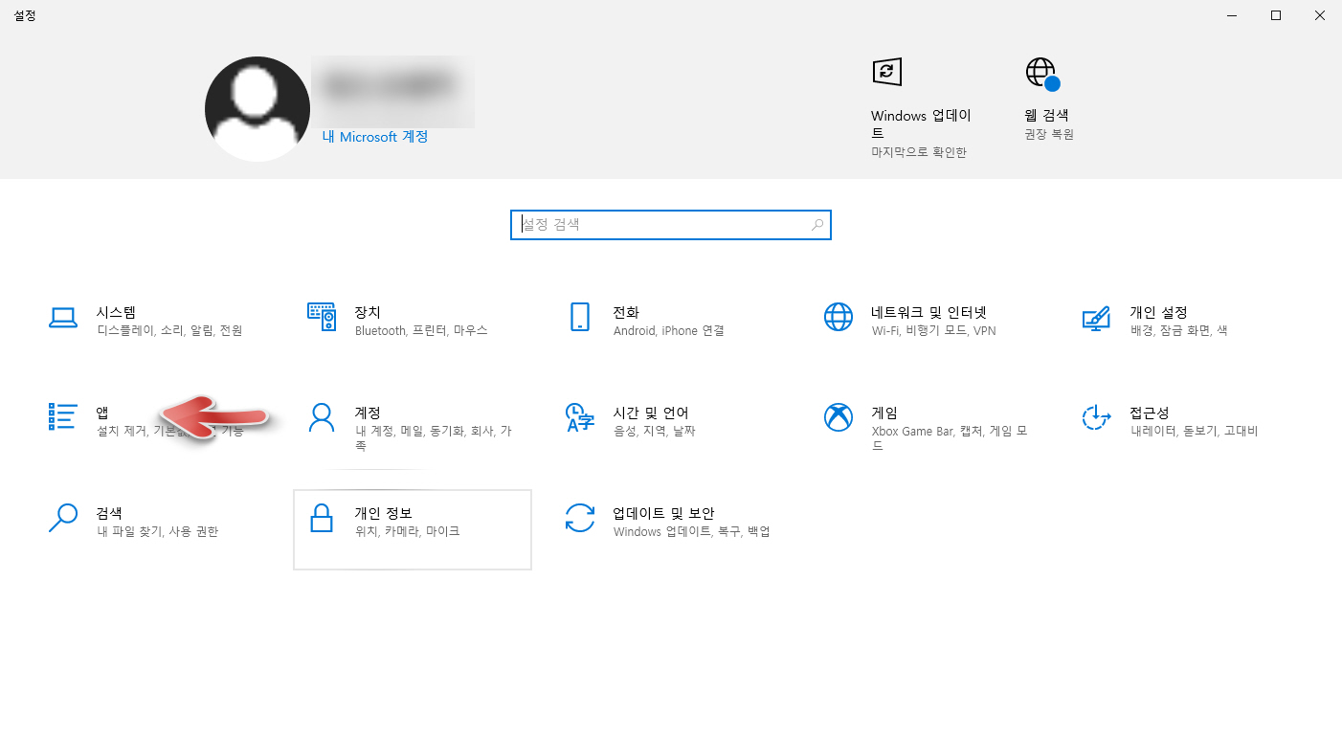This screenshot has width=1342, height=737.
Task: Click the 시스템 category title
Action: point(116,312)
